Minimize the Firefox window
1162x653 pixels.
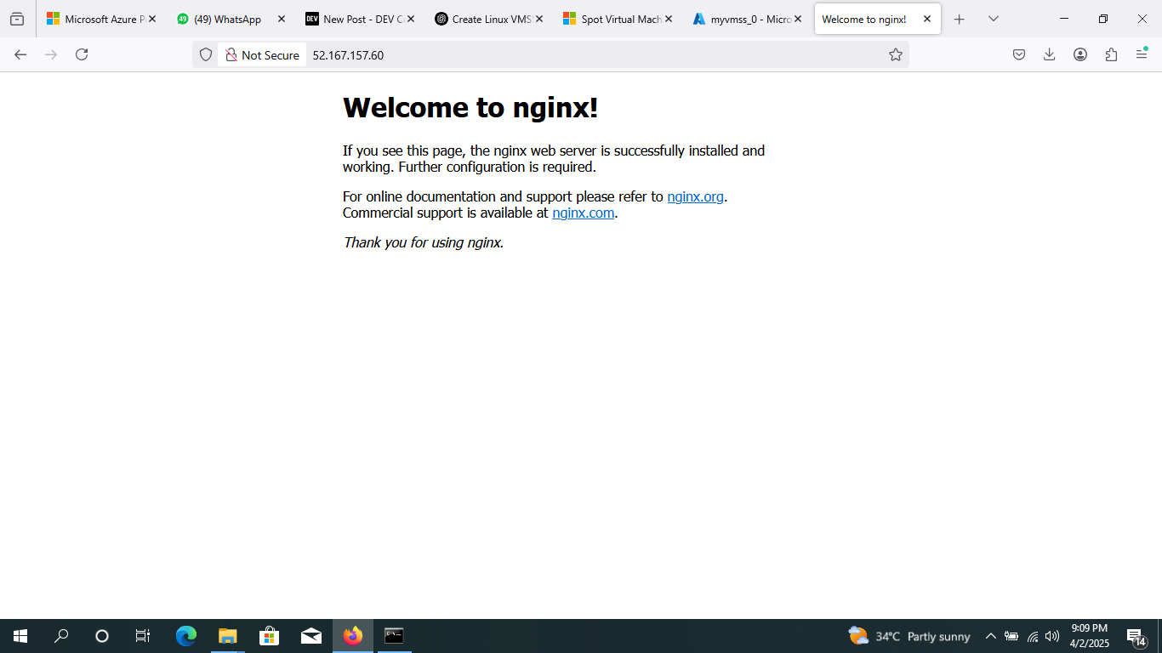(1064, 19)
